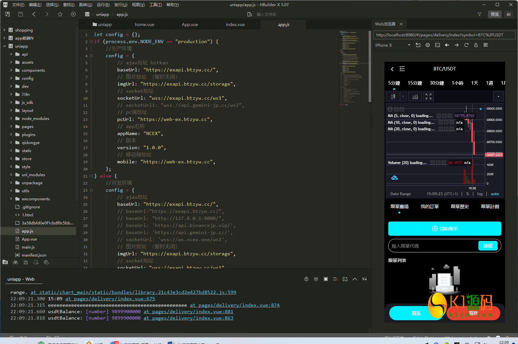Screen dimensions: 518x344
Task: Open the chart indicators icon
Action: pyautogui.click(x=415, y=96)
